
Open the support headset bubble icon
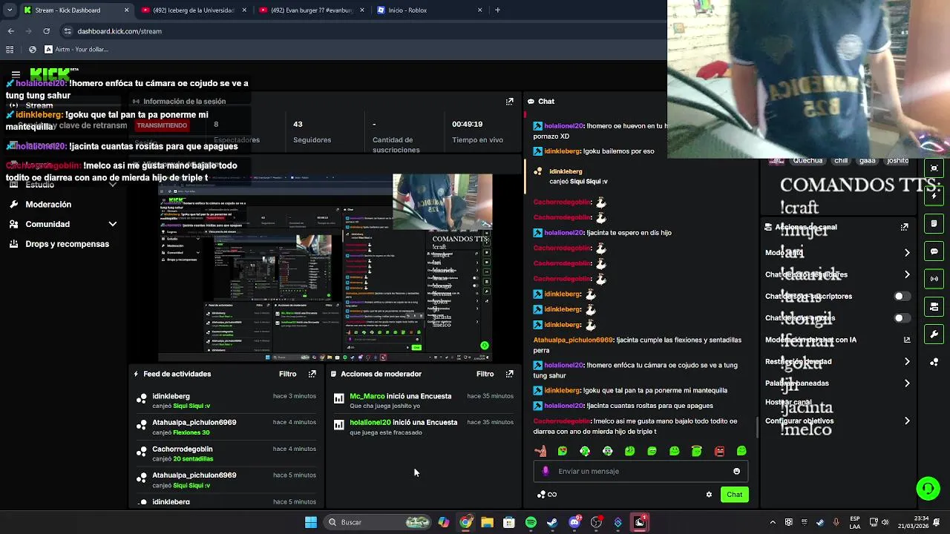[928, 488]
